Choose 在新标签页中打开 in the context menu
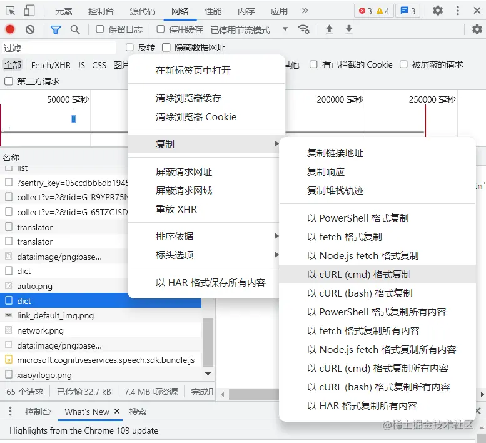The height and width of the screenshot is (443, 486). click(x=206, y=70)
